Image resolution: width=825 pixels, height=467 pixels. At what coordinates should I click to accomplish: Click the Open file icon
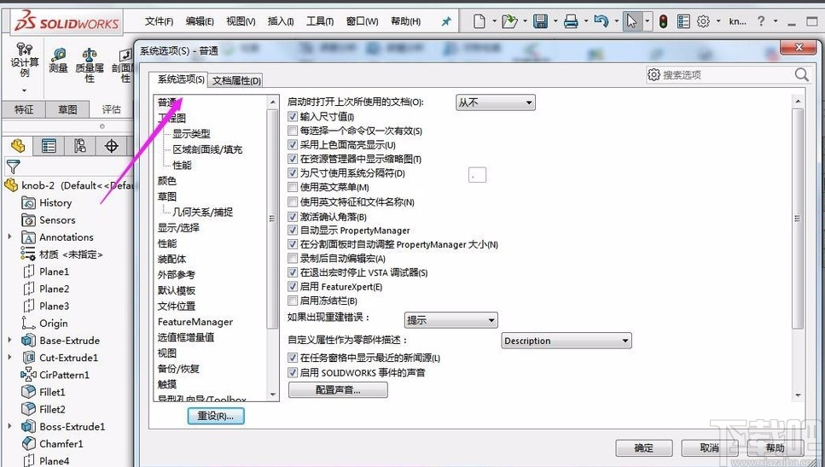click(508, 21)
